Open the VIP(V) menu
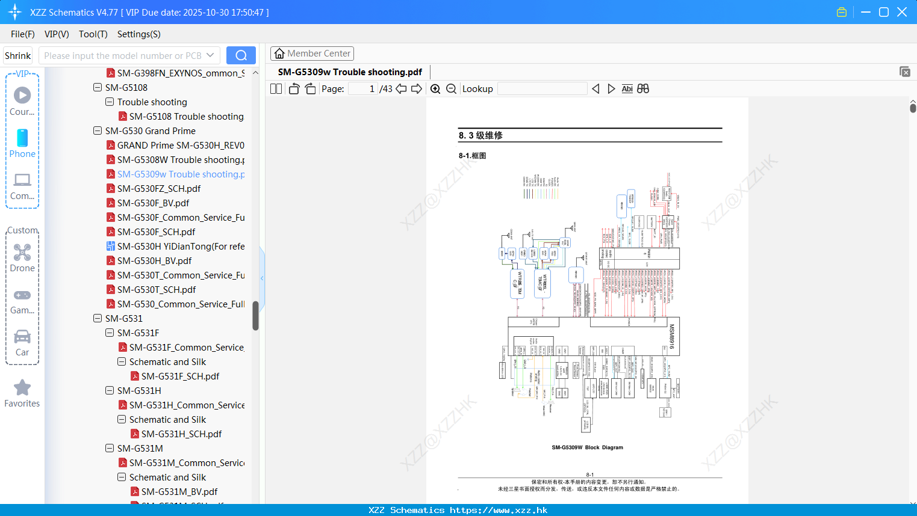The image size is (917, 516). (x=57, y=34)
